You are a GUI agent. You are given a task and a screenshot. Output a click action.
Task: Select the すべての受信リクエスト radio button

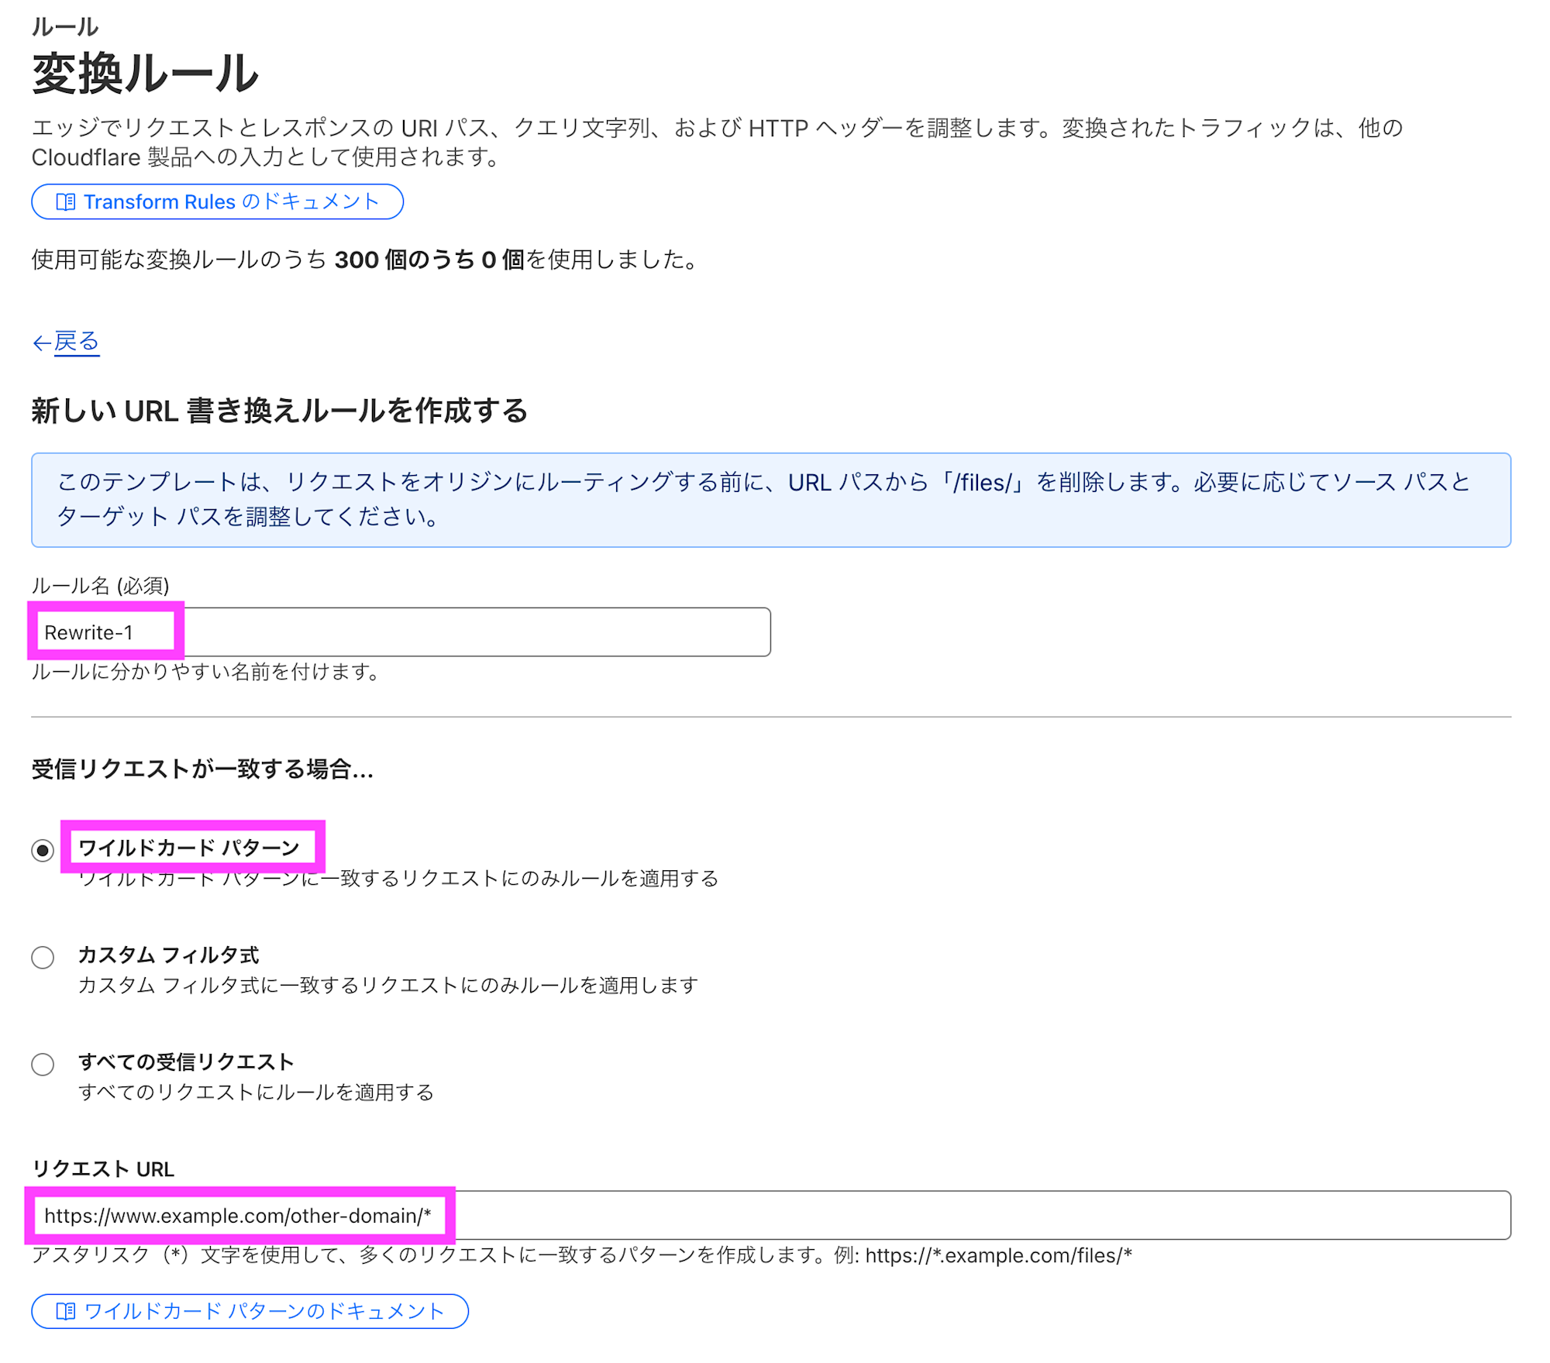click(43, 1065)
